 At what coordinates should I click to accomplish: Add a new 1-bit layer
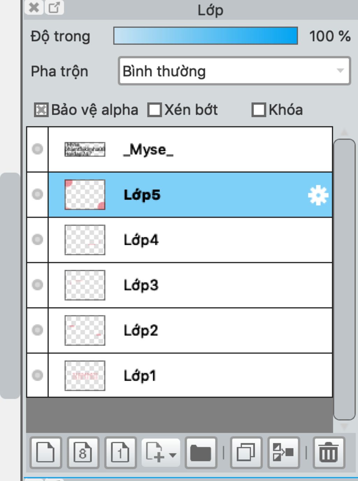tap(120, 452)
